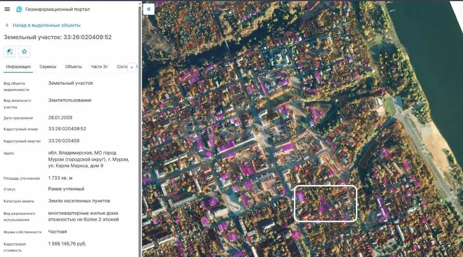463x257 pixels.
Task: Click the Геоинформационный портал logo icon
Action: pyautogui.click(x=19, y=9)
